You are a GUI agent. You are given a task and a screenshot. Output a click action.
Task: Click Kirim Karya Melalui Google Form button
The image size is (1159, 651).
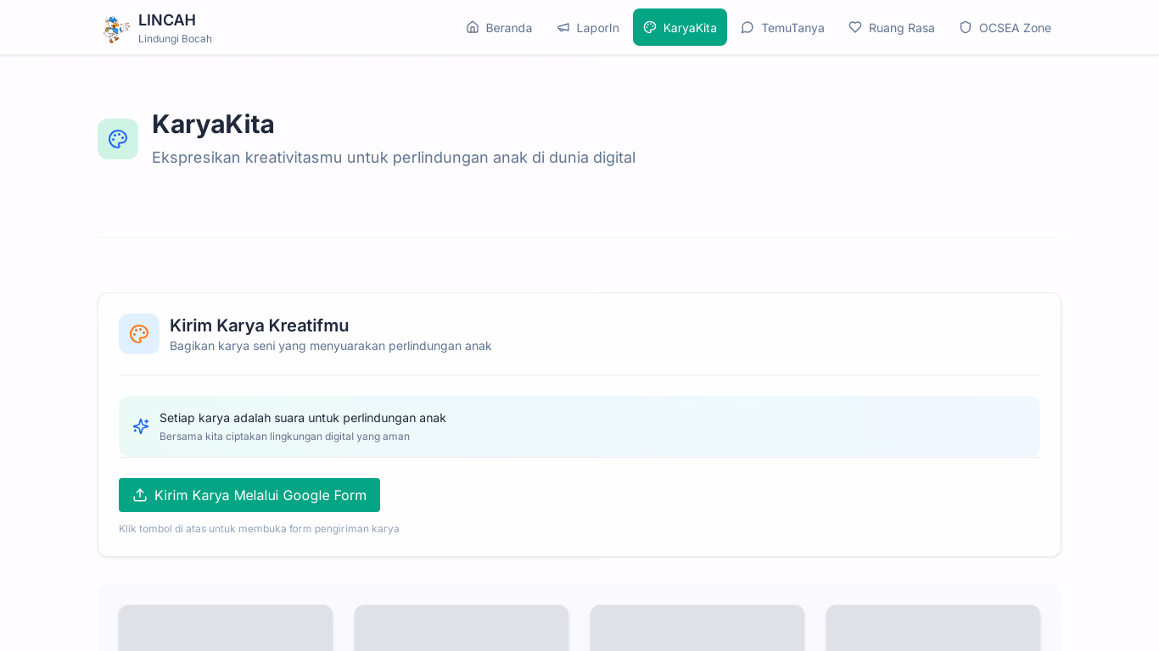tap(249, 495)
